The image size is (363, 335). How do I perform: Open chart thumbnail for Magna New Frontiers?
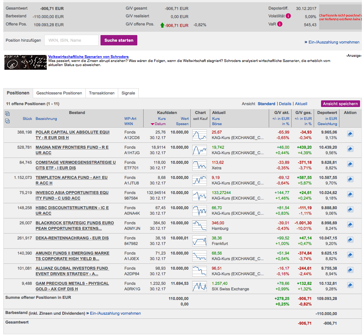199,150
